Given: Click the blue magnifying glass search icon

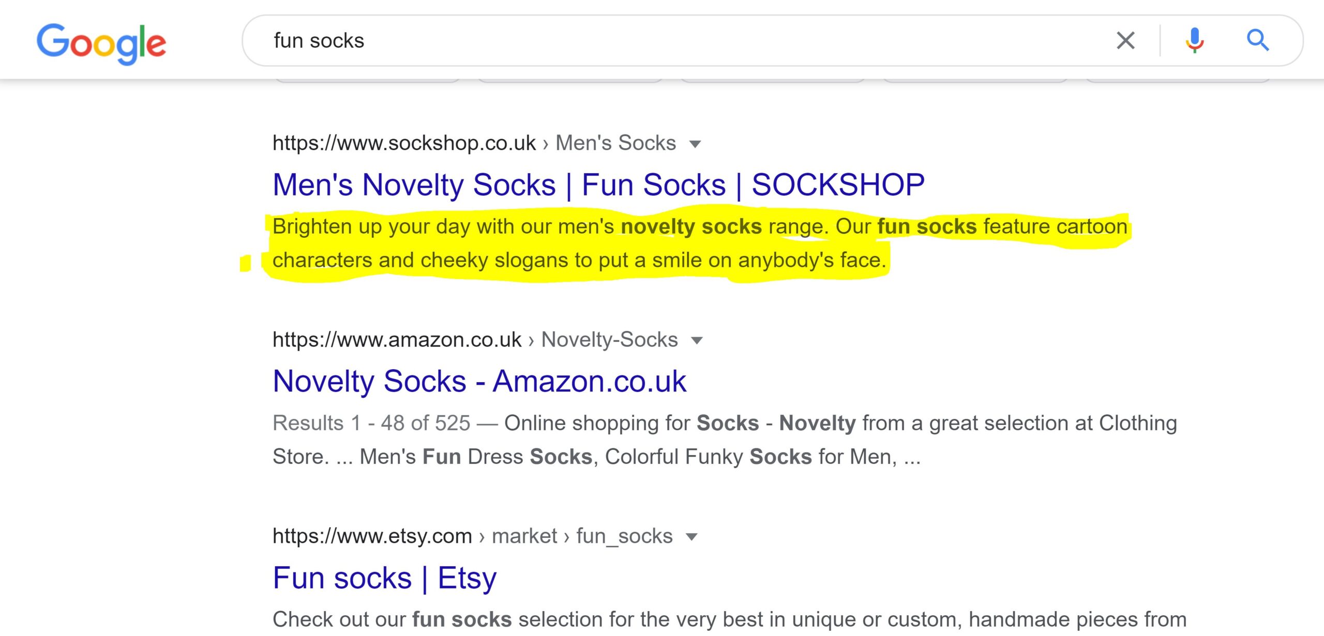Looking at the screenshot, I should click(x=1257, y=40).
